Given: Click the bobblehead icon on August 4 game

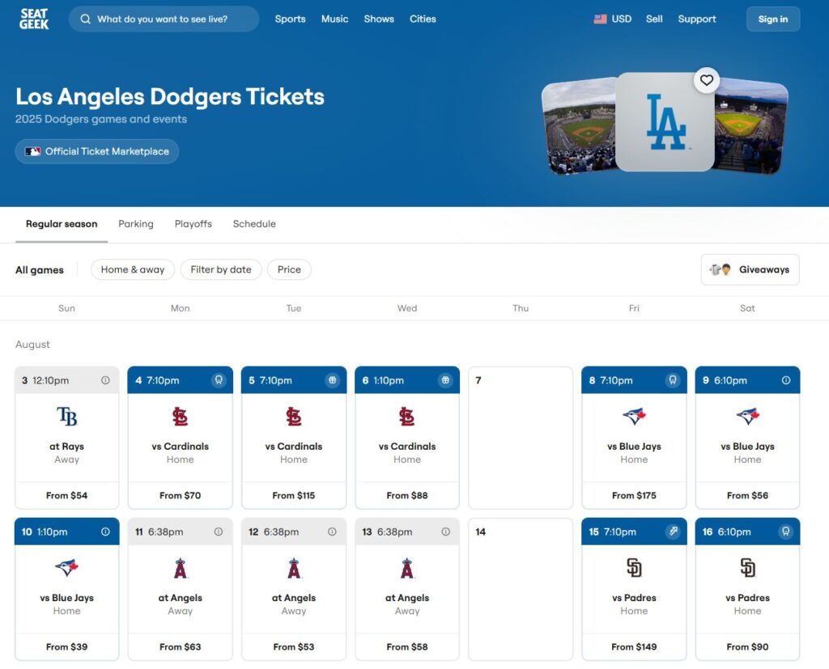Looking at the screenshot, I should pos(219,380).
